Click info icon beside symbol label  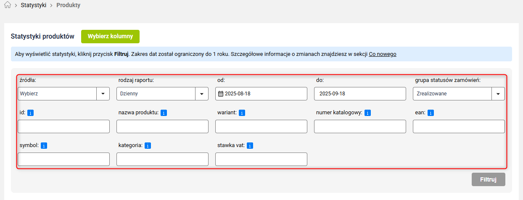click(x=44, y=145)
